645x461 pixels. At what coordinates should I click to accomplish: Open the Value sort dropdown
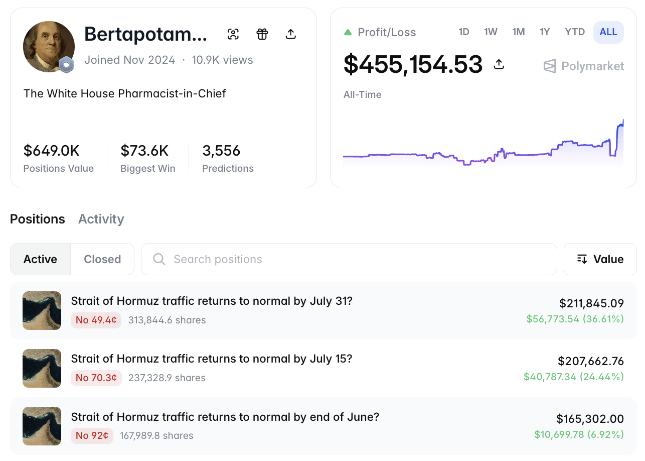pyautogui.click(x=600, y=259)
